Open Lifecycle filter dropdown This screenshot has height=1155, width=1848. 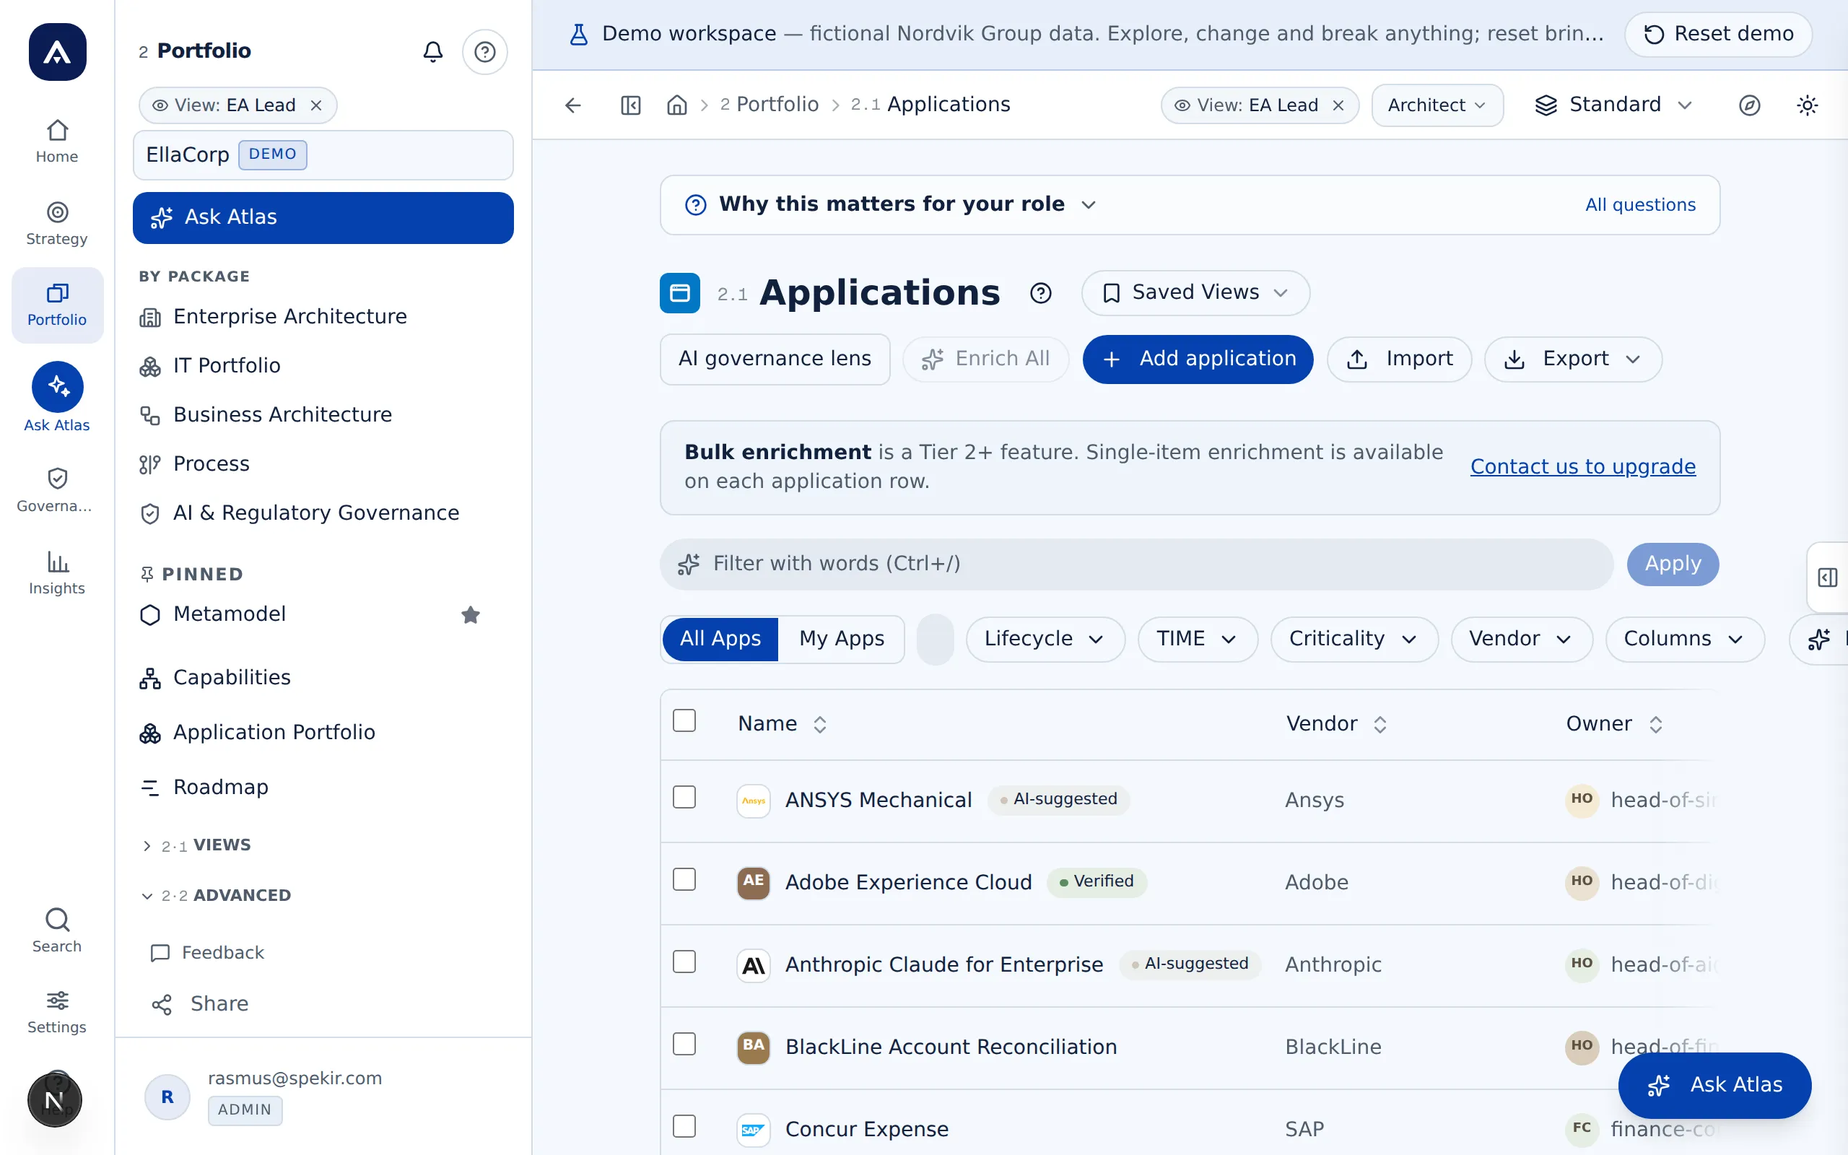point(1045,639)
